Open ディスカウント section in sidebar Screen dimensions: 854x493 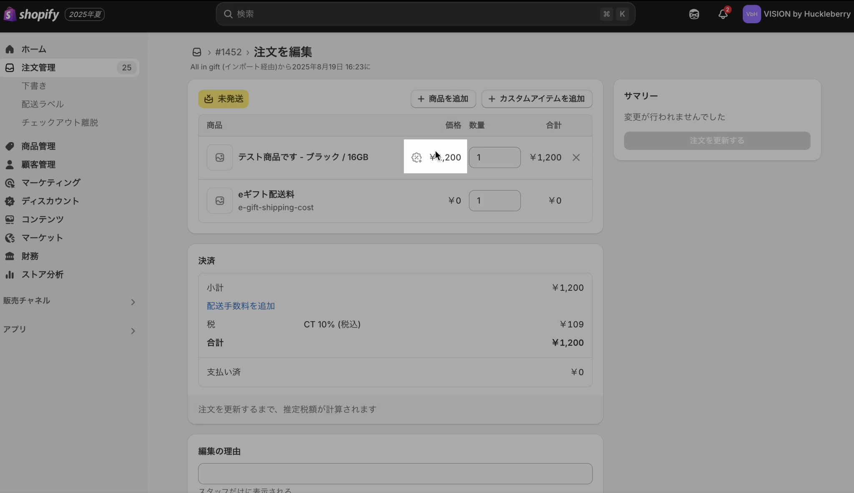tap(50, 201)
